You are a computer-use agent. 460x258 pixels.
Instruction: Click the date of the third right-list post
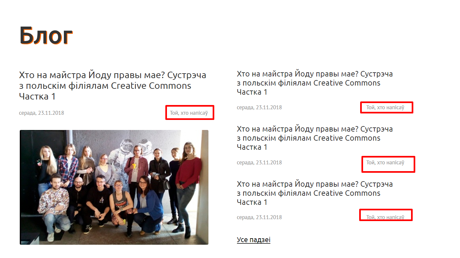[x=259, y=217]
